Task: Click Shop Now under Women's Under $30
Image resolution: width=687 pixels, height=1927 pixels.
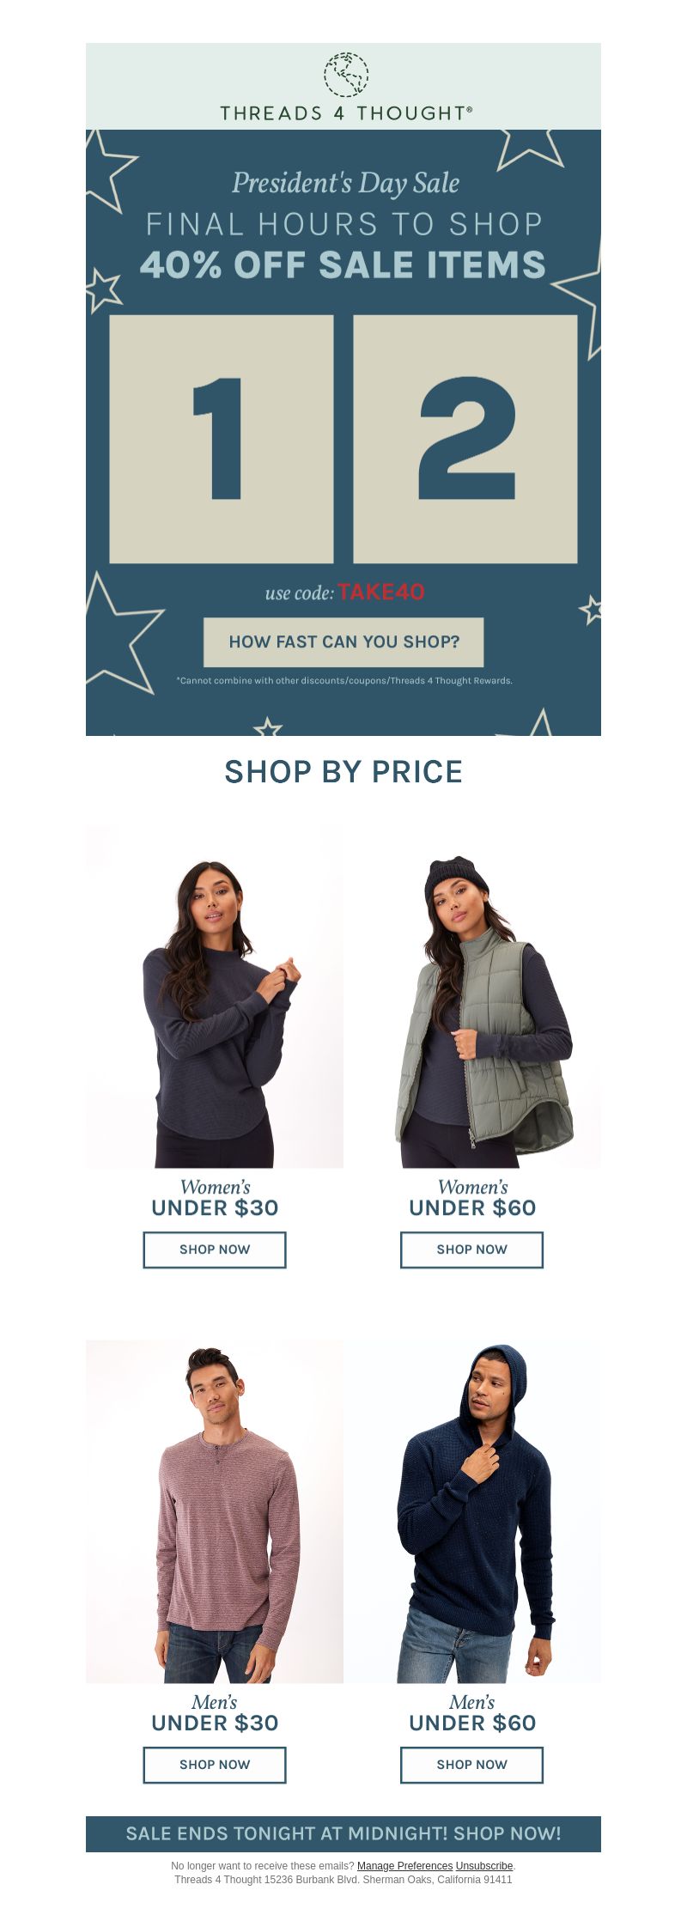Action: click(215, 1249)
